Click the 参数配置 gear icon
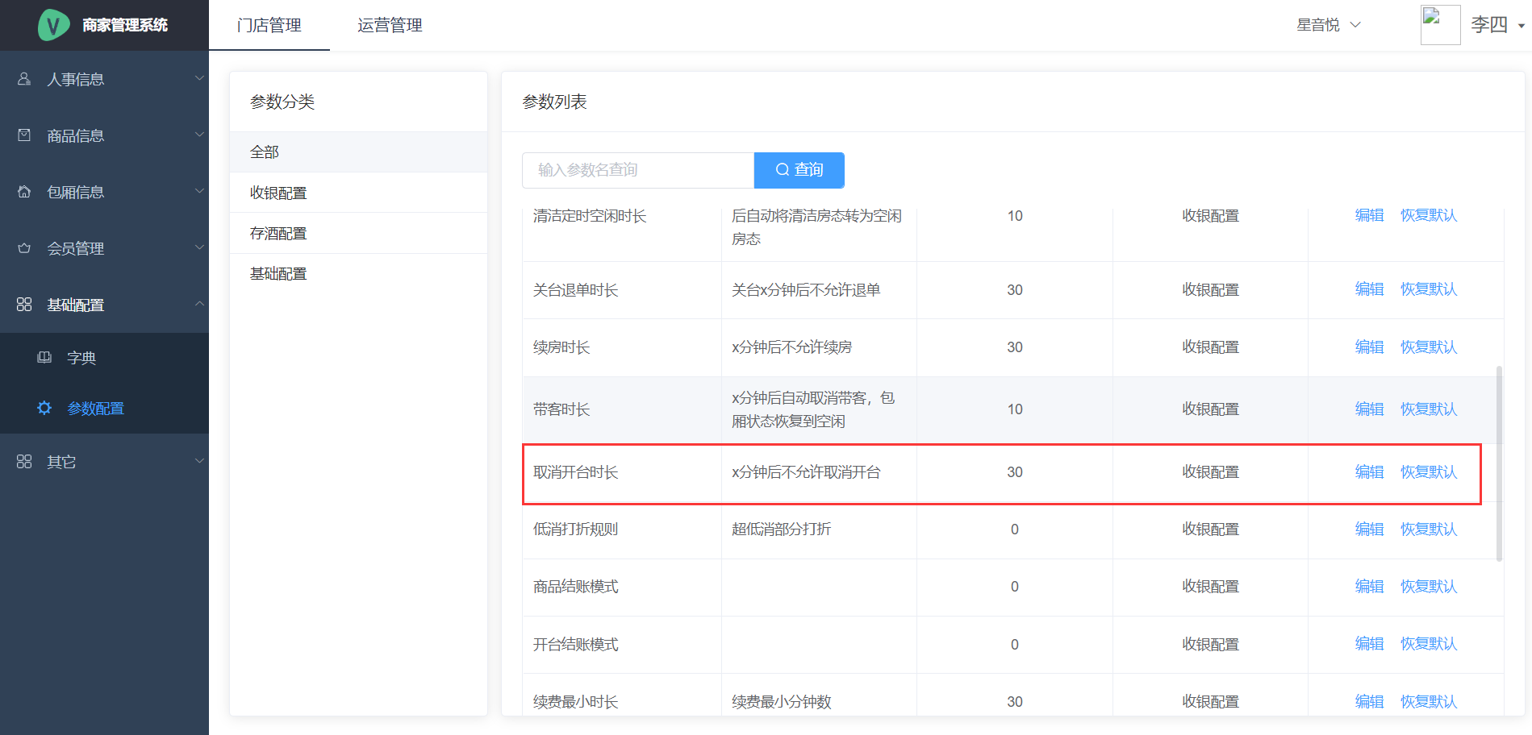 pos(44,409)
